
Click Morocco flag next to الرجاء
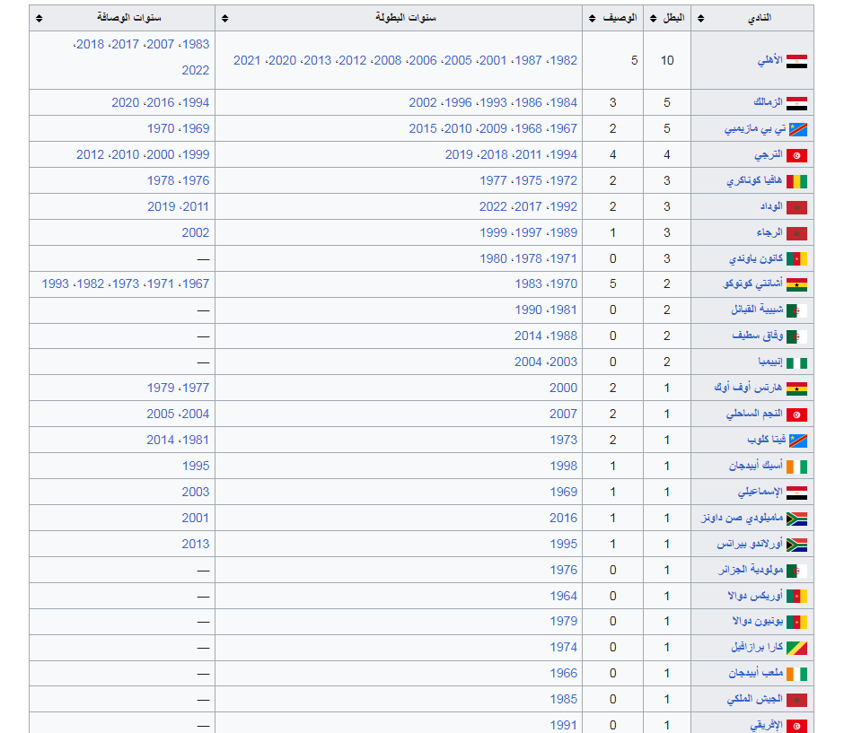point(796,233)
